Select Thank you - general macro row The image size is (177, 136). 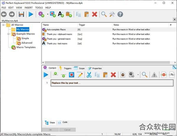click(109, 39)
